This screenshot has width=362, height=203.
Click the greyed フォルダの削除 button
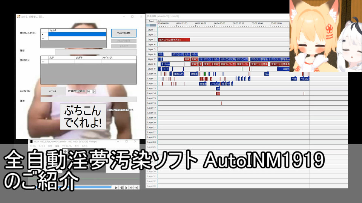coord(124,41)
